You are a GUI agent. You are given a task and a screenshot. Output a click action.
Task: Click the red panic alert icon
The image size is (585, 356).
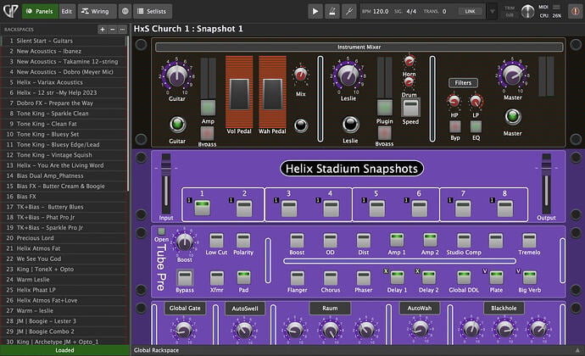pyautogui.click(x=576, y=11)
